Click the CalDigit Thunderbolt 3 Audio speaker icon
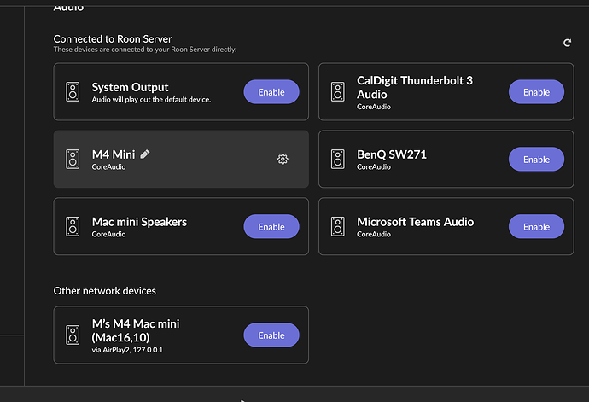 click(x=338, y=91)
